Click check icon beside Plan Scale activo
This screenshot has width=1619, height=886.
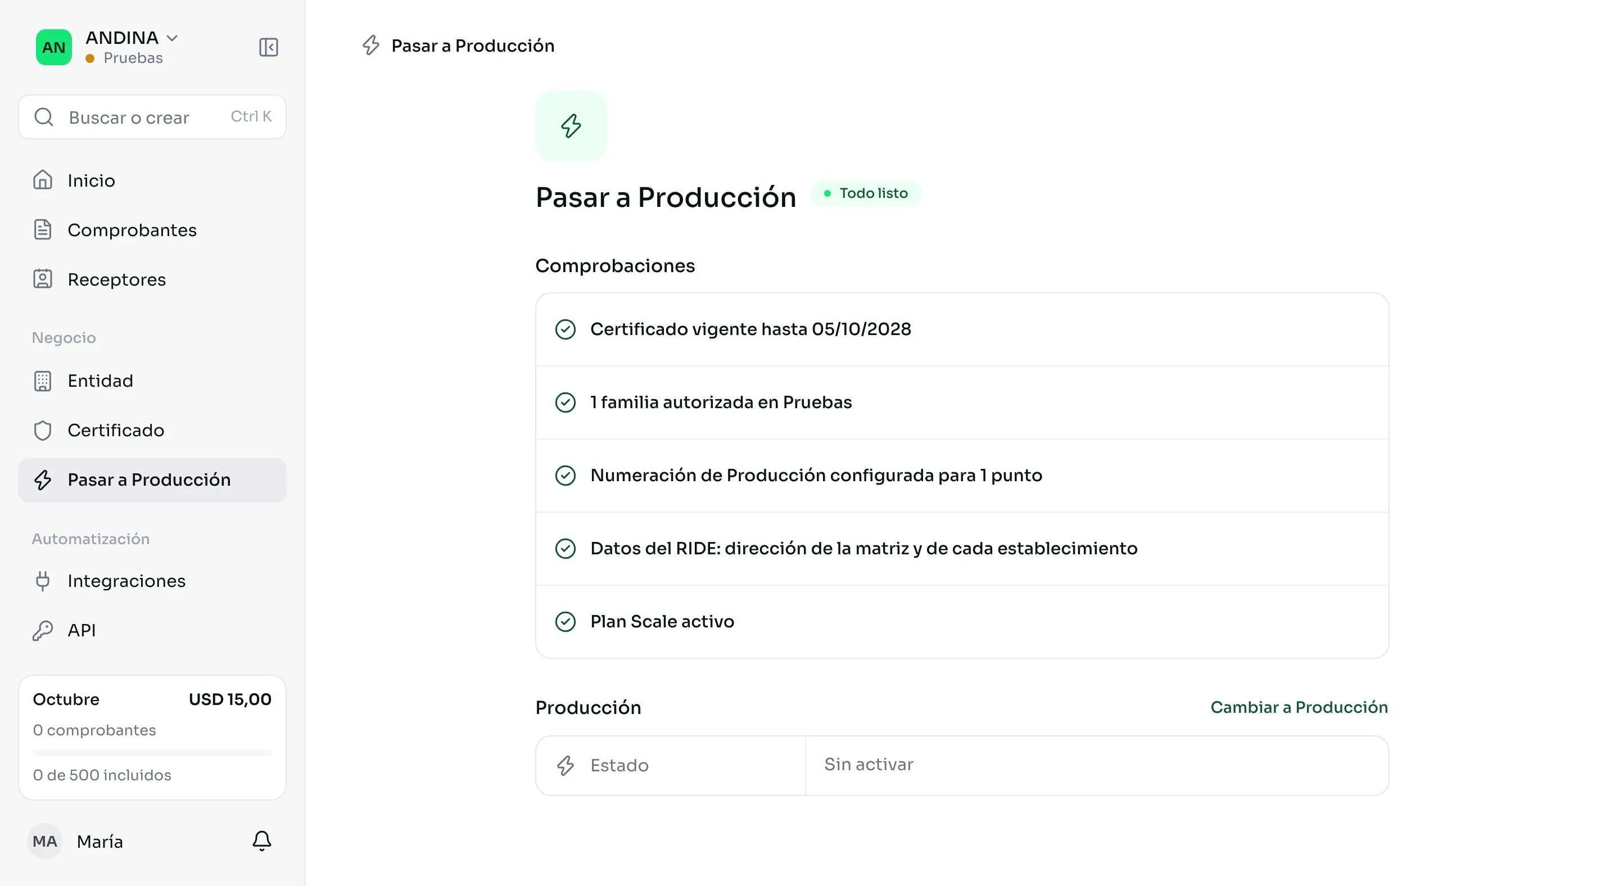point(566,621)
